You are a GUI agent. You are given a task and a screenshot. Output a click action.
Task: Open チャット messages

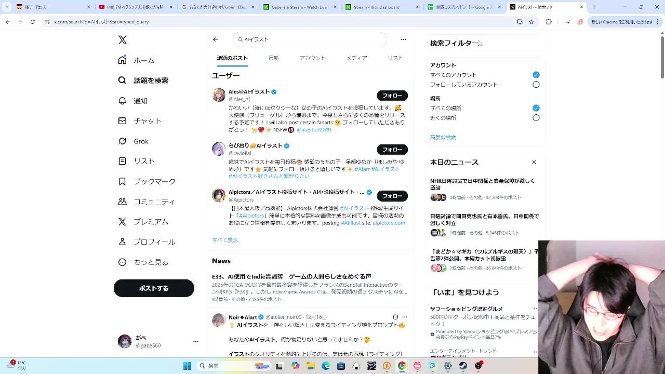140,121
